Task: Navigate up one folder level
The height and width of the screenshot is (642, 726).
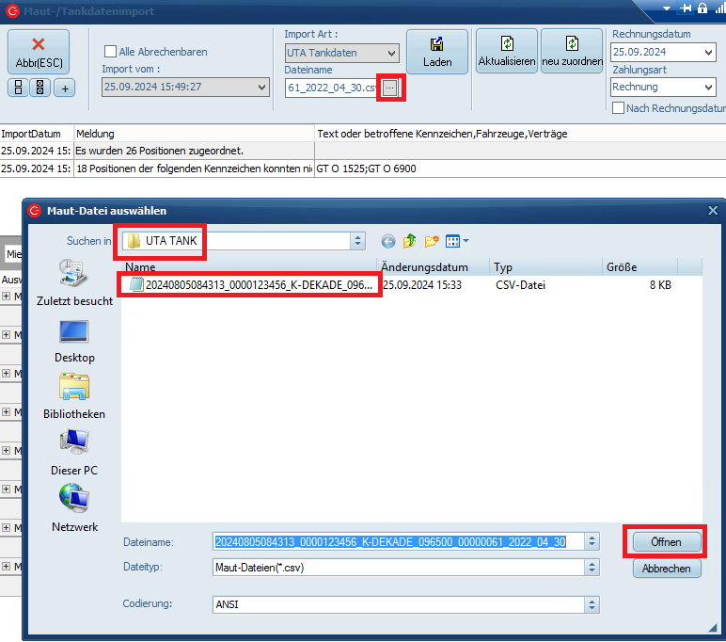Action: (410, 241)
